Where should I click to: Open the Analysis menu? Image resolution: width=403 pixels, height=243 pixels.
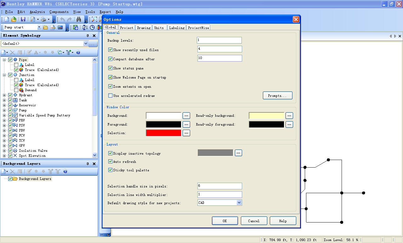[x=37, y=12]
